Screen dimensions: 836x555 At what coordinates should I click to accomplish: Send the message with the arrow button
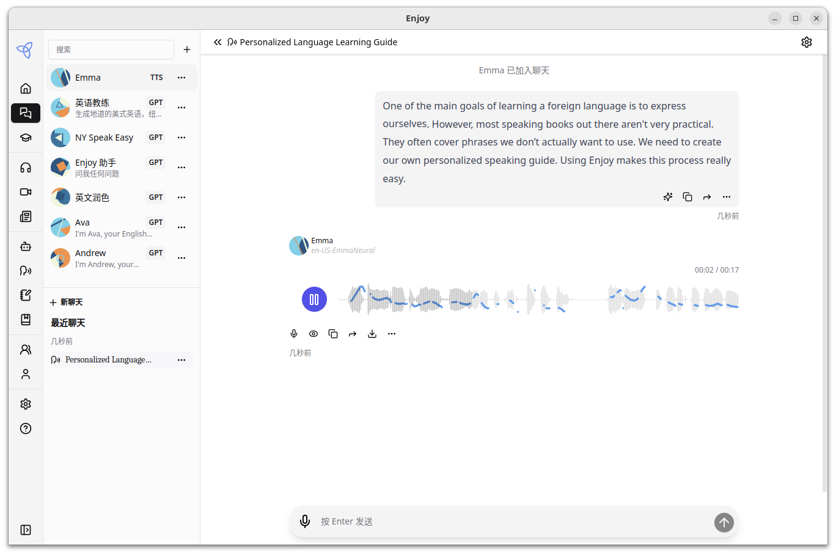(724, 523)
